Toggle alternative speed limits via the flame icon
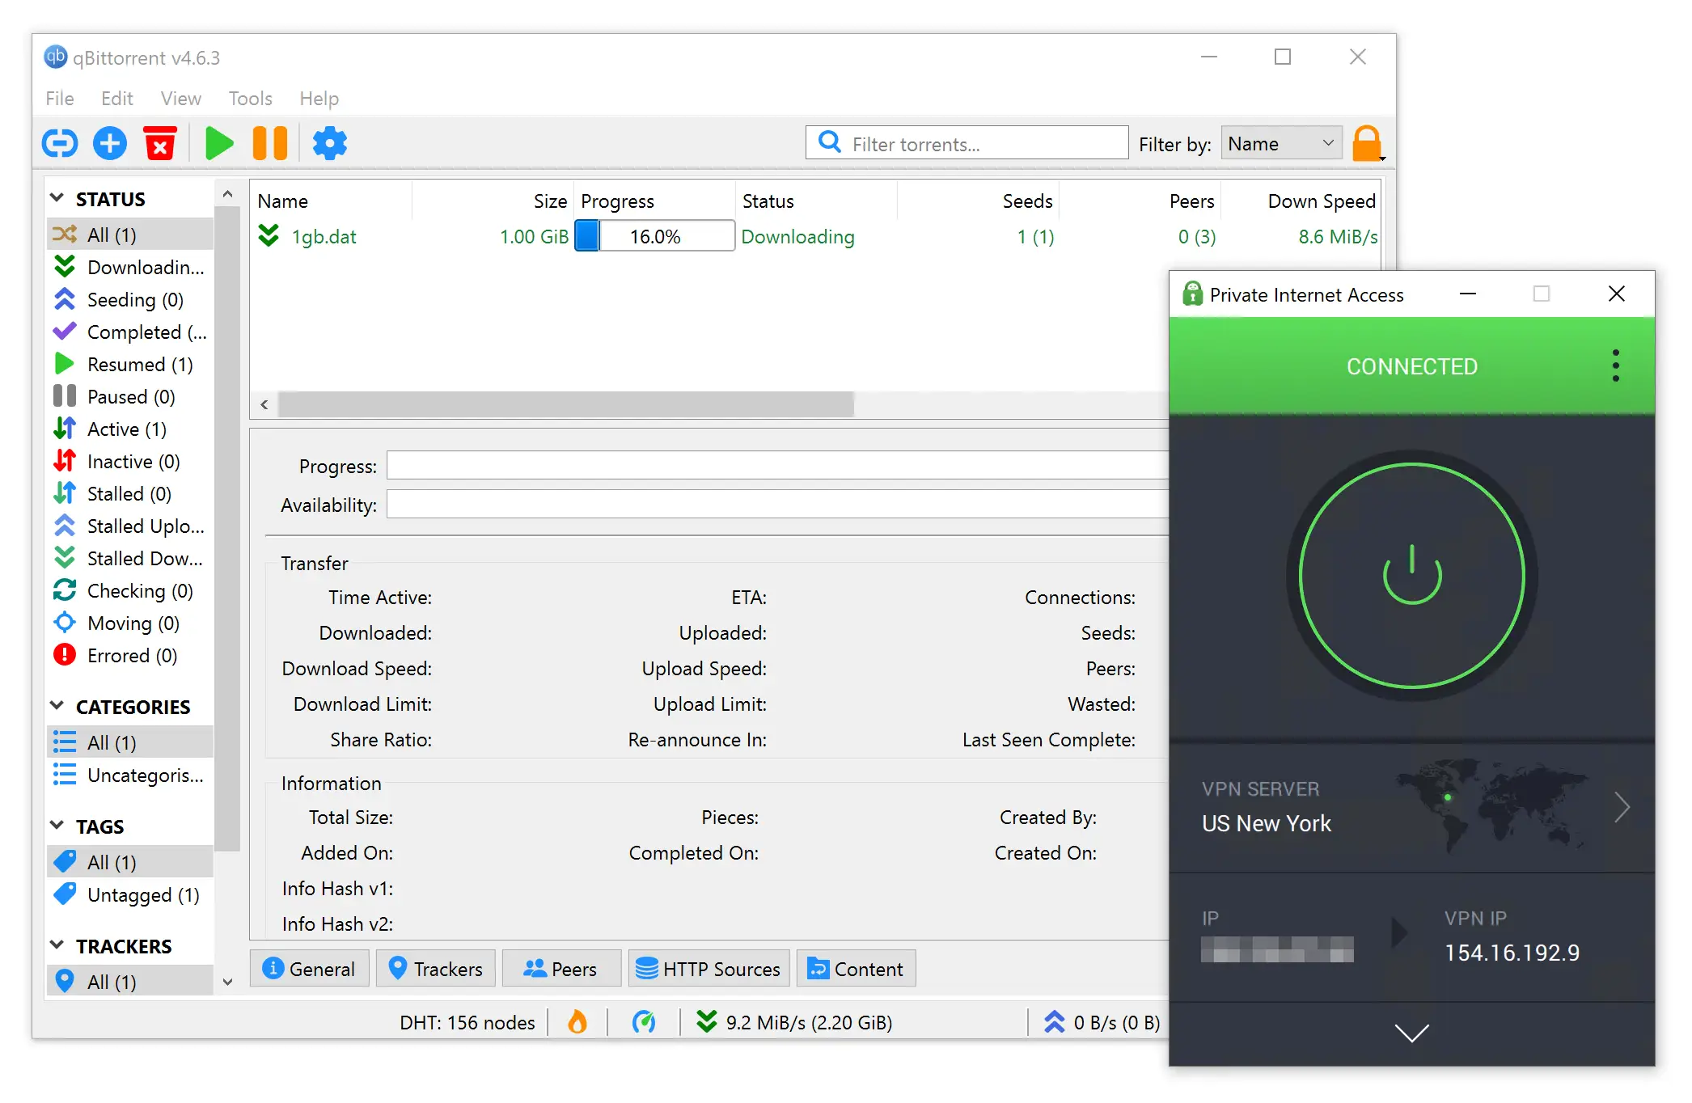 tap(577, 1022)
